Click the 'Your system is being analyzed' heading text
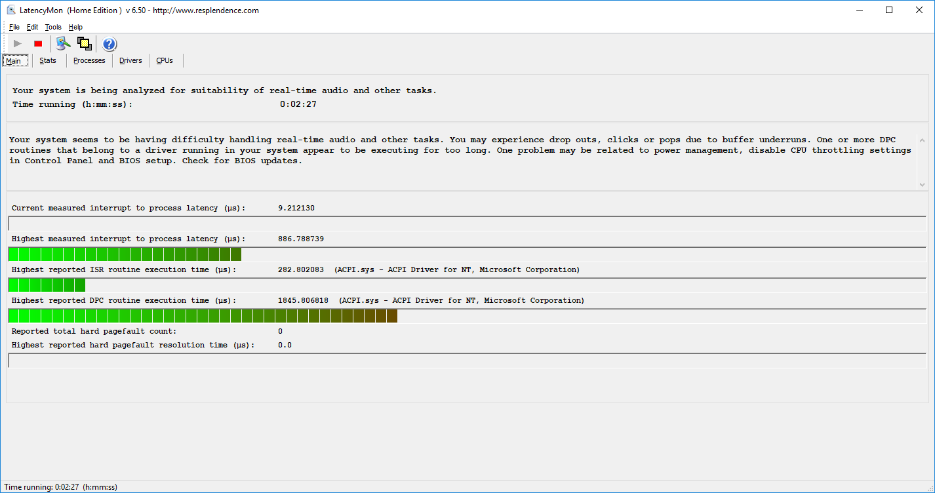 [224, 90]
